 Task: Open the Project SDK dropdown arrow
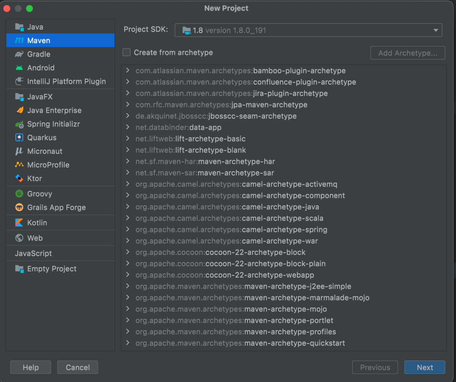pyautogui.click(x=436, y=30)
